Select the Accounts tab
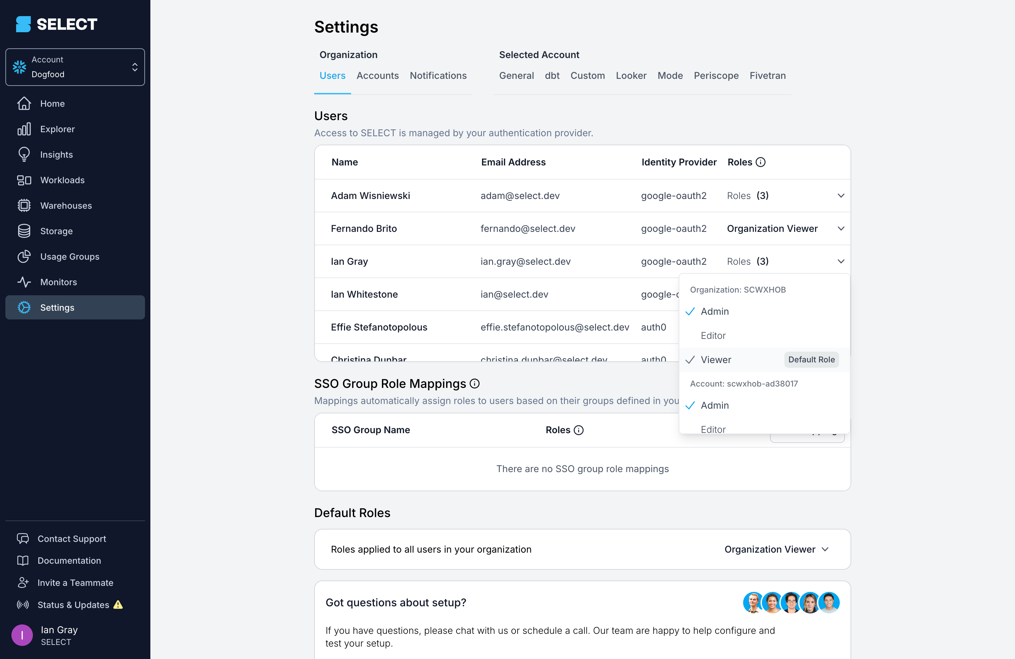This screenshot has height=659, width=1015. tap(377, 75)
